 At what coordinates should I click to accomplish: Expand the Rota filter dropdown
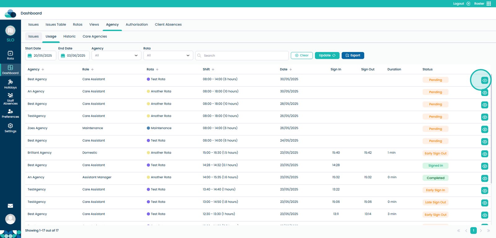(168, 55)
